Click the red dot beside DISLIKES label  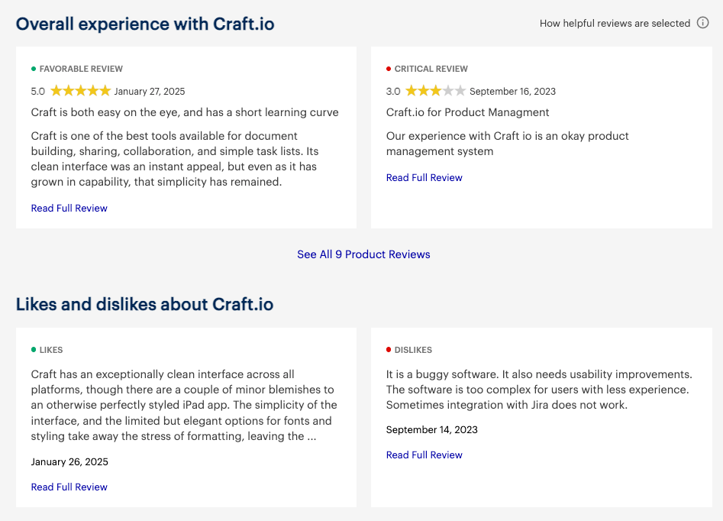pyautogui.click(x=389, y=350)
